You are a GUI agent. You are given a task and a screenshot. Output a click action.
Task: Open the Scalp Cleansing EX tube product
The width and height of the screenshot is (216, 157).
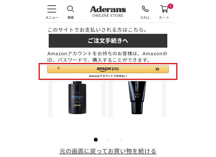(137, 98)
